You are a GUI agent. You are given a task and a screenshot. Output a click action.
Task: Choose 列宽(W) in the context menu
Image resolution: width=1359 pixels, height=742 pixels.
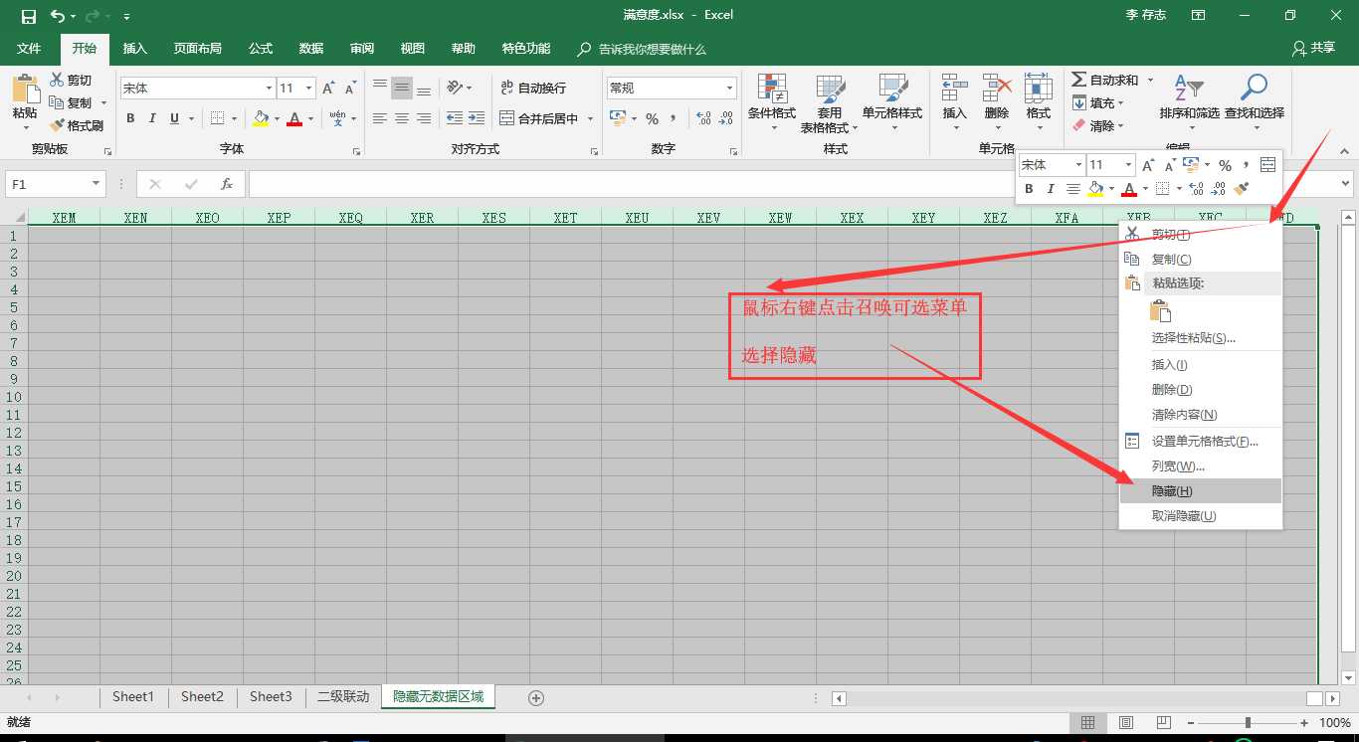tap(1201, 466)
